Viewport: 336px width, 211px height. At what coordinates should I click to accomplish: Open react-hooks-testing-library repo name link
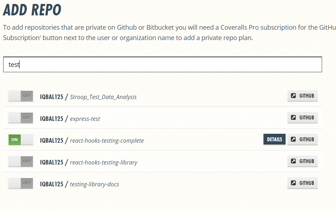tap(104, 162)
